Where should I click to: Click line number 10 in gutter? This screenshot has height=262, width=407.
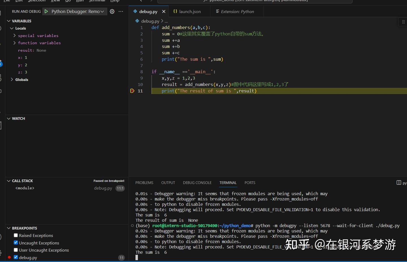coord(140,85)
